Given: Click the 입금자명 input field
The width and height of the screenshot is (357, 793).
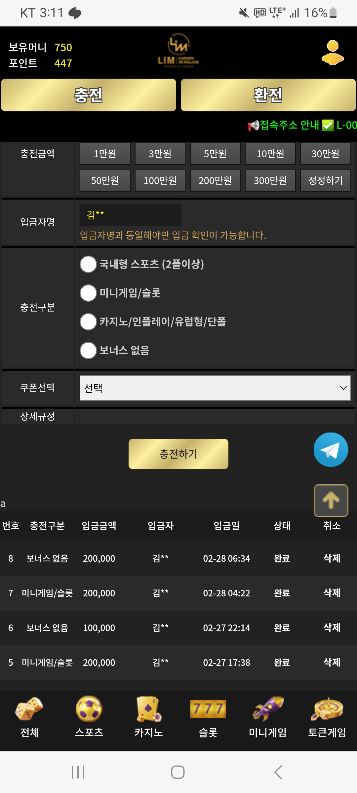Looking at the screenshot, I should pos(130,215).
